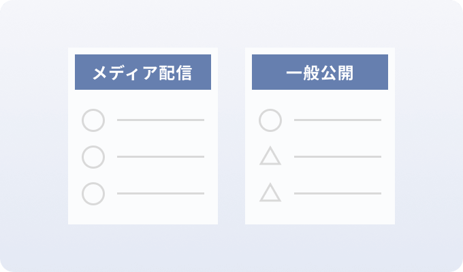This screenshot has height=272, width=463.
Task: Click third gray line in メディア配信 card
Action: tap(161, 194)
